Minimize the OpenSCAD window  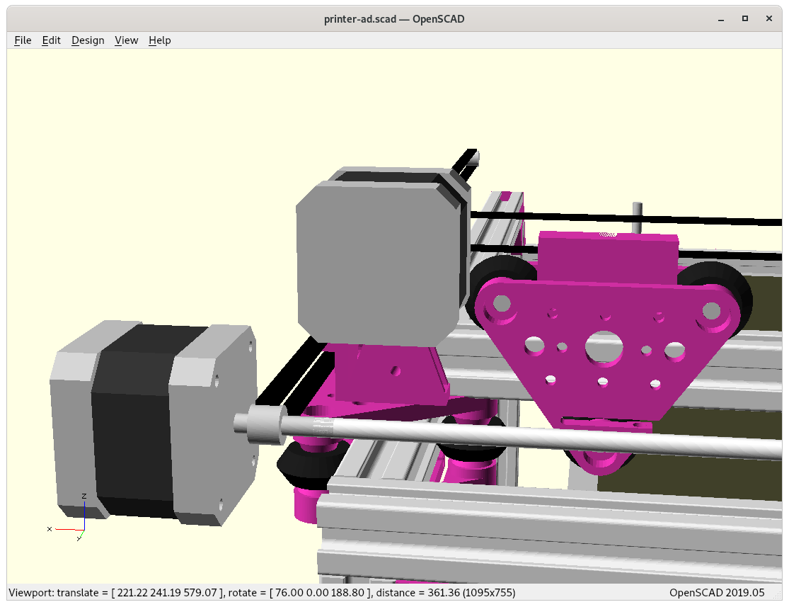[x=721, y=19]
